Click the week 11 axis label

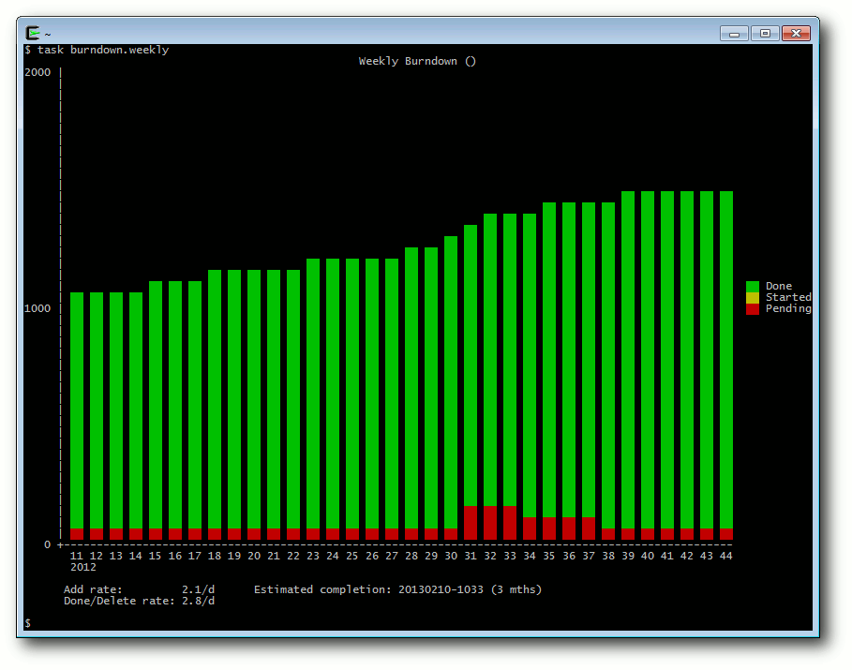coord(77,556)
